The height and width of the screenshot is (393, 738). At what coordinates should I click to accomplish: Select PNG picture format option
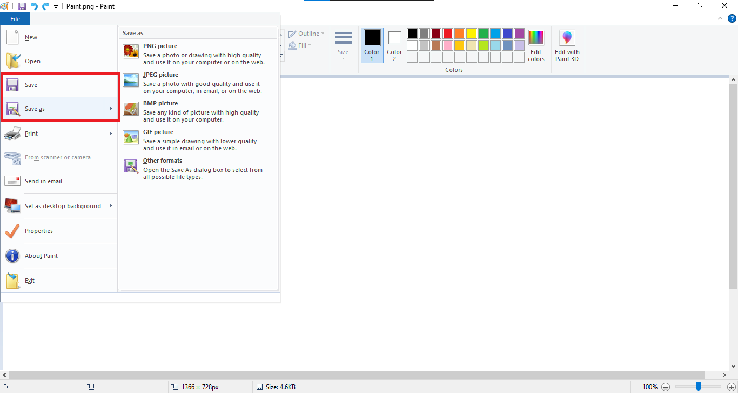[x=198, y=55]
